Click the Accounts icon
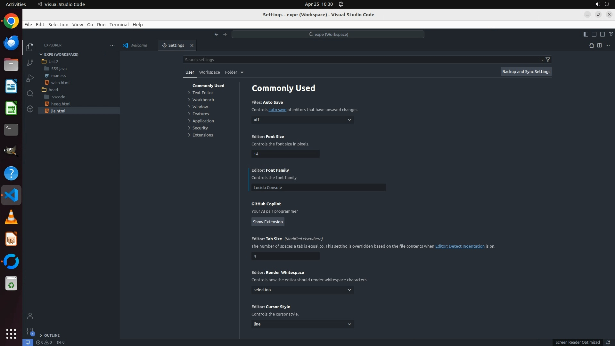Screen dimensions: 615x346 [x=30, y=316]
